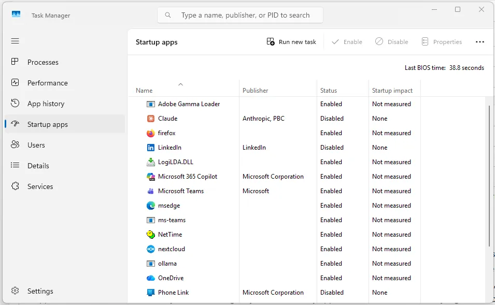Select the Claude row name
The width and height of the screenshot is (495, 305).
pyautogui.click(x=167, y=119)
